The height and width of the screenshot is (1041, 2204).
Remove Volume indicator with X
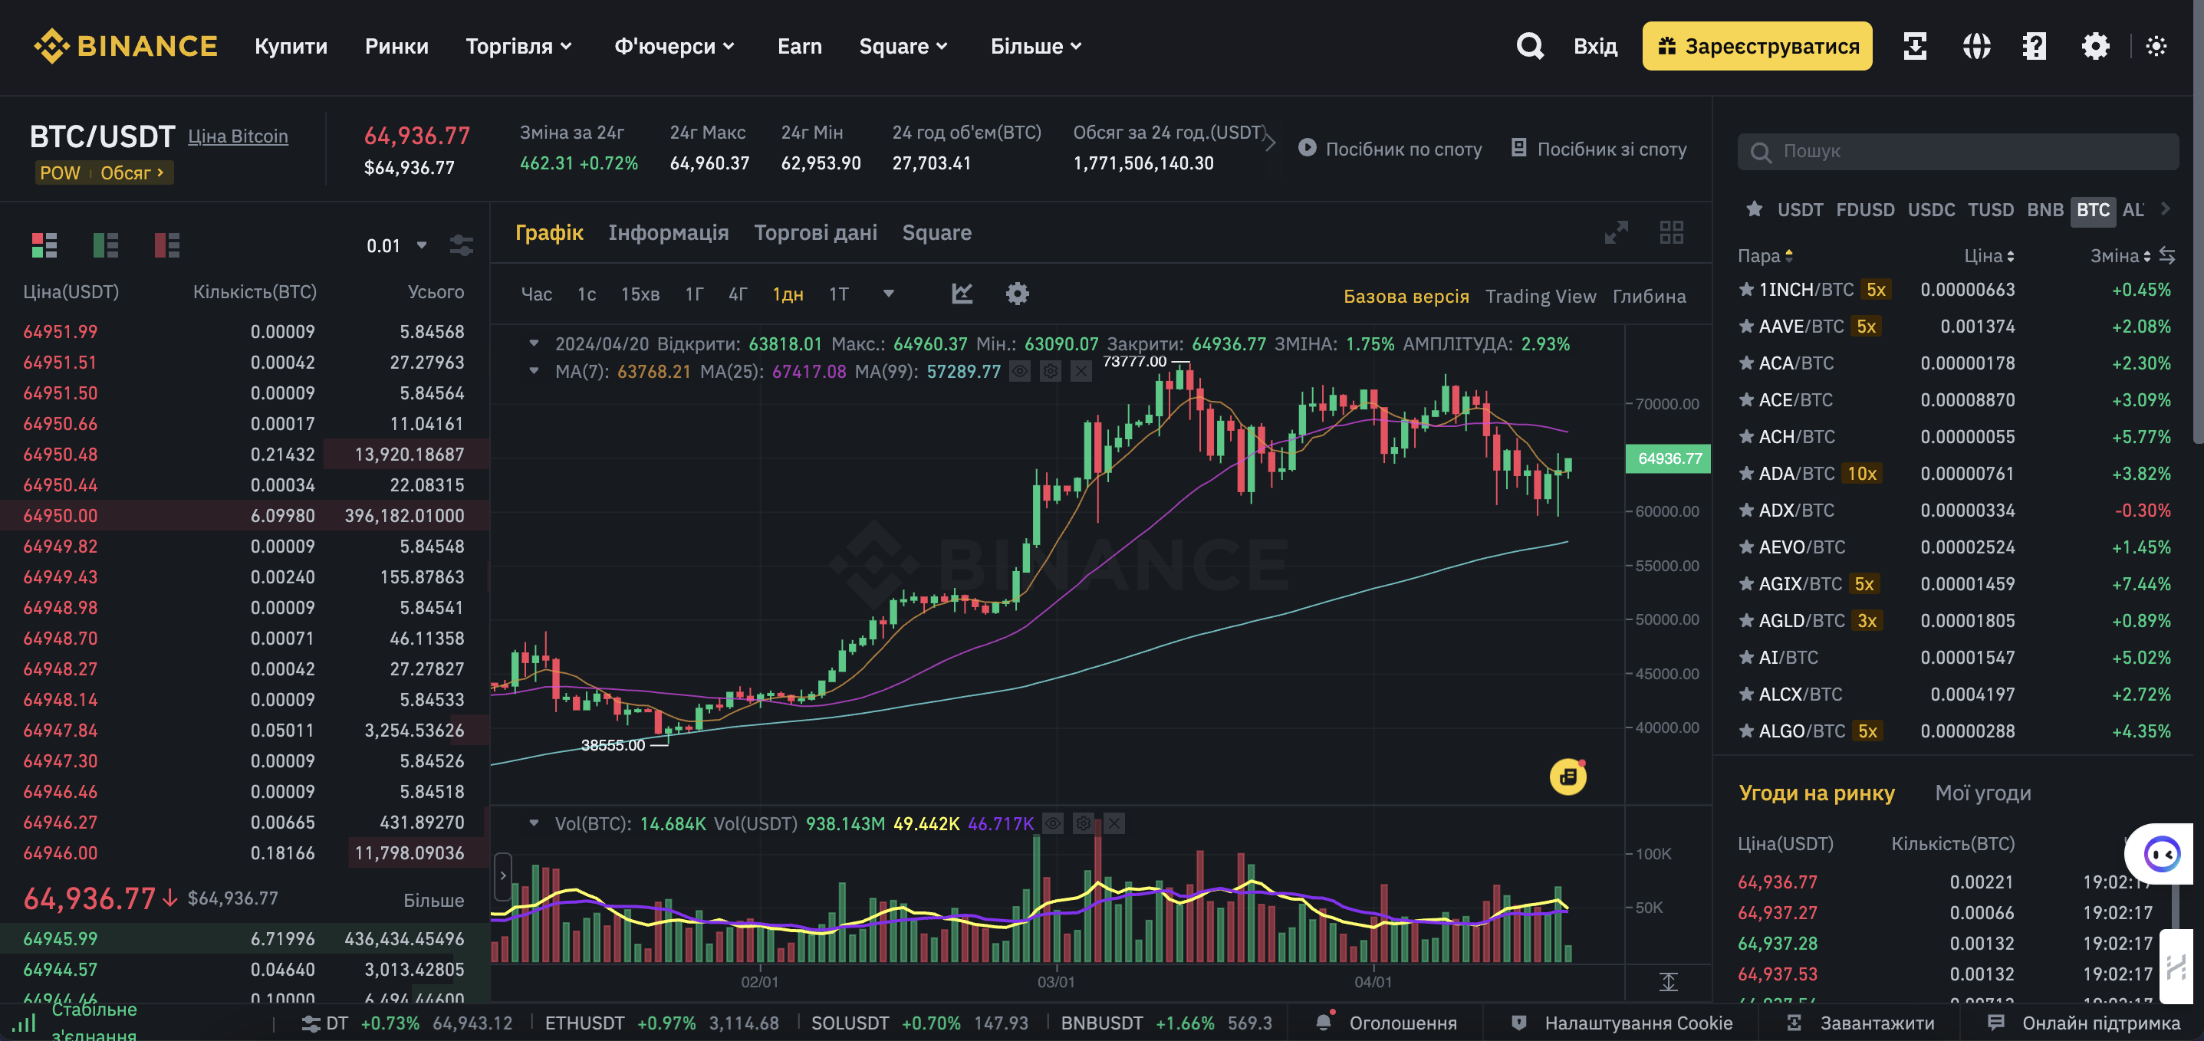[1114, 823]
